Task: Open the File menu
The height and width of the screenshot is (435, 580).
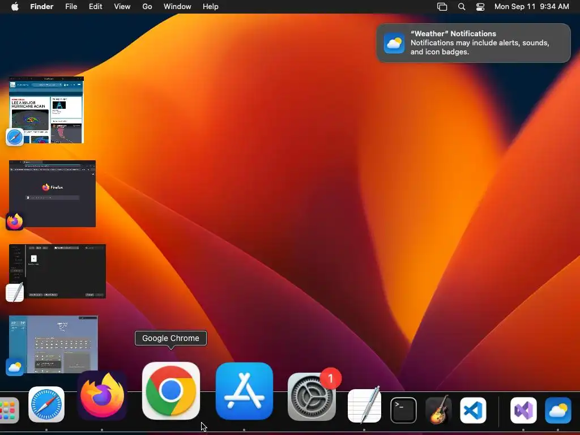Action: [71, 7]
